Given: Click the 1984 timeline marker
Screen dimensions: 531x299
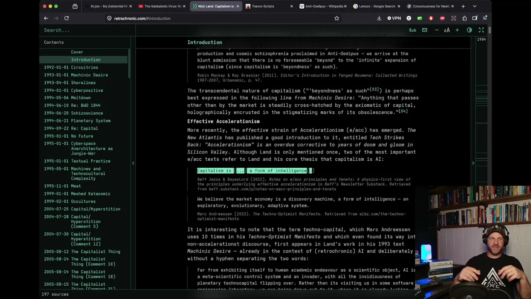Looking at the screenshot, I should pos(481,39).
